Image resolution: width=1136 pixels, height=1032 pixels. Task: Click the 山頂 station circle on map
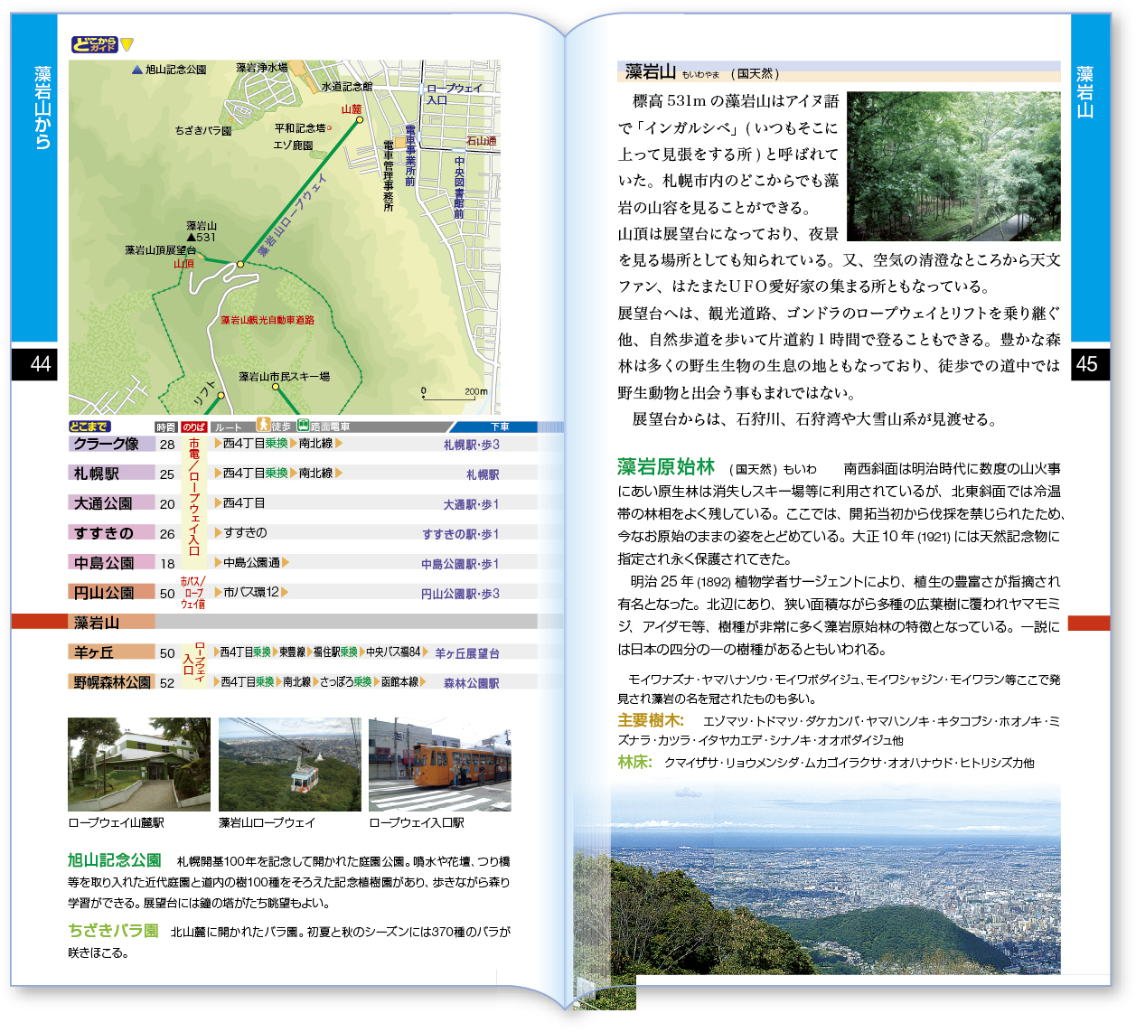pos(239,264)
